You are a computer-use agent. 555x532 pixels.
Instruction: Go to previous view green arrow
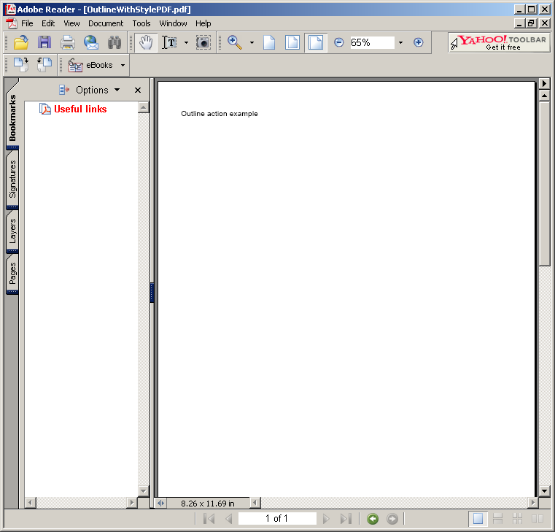pyautogui.click(x=373, y=519)
